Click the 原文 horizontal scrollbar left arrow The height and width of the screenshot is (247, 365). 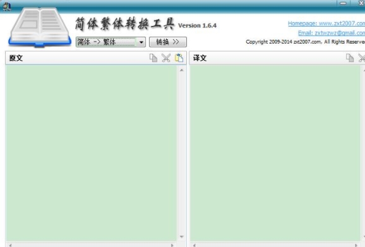pos(10,245)
